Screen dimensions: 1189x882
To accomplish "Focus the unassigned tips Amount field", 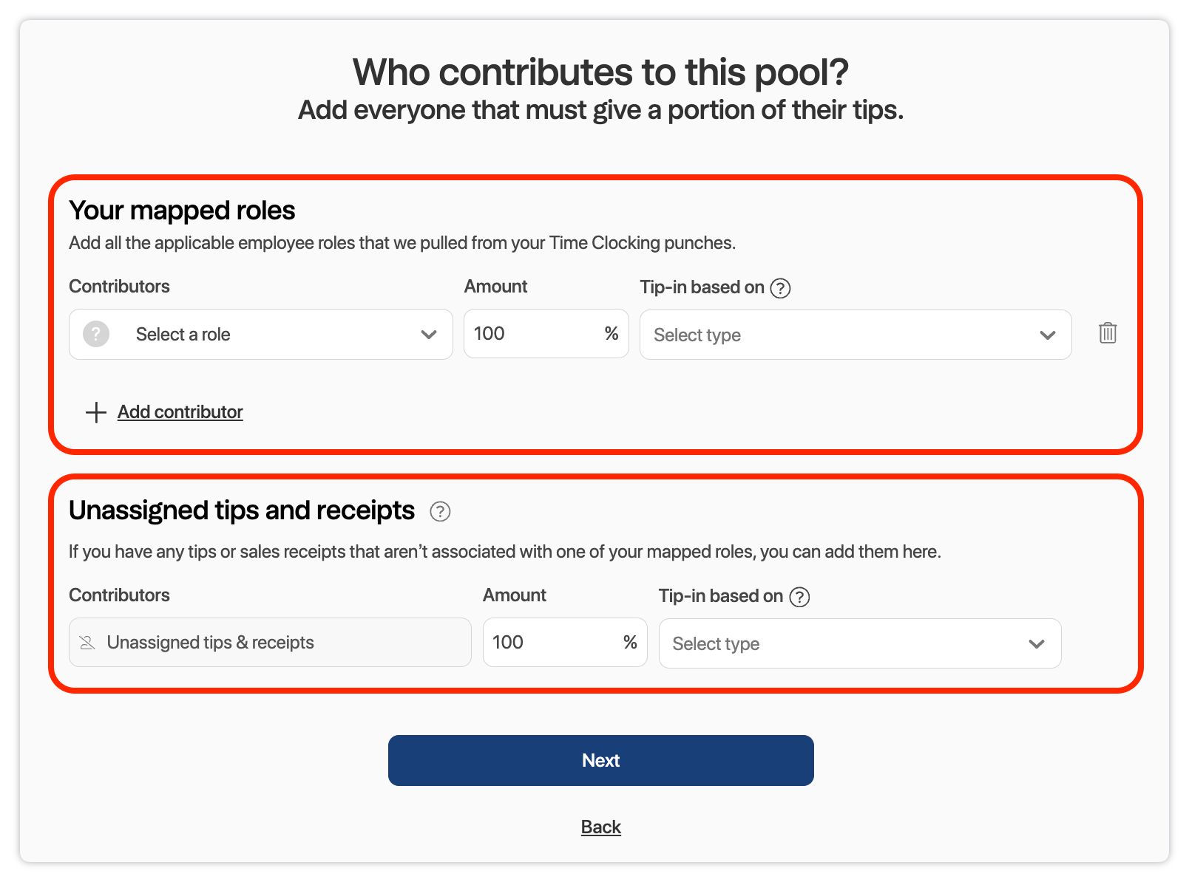I will [551, 643].
